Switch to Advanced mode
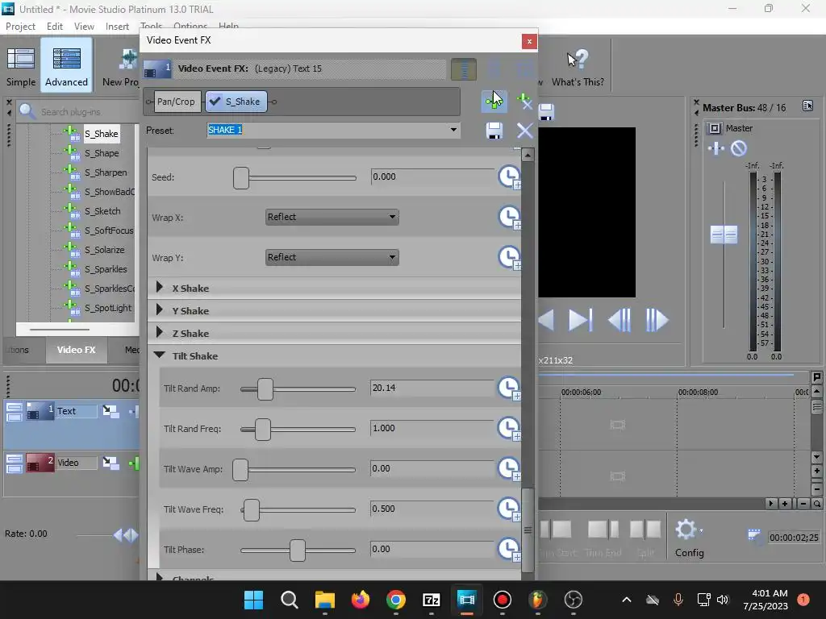 point(66,66)
